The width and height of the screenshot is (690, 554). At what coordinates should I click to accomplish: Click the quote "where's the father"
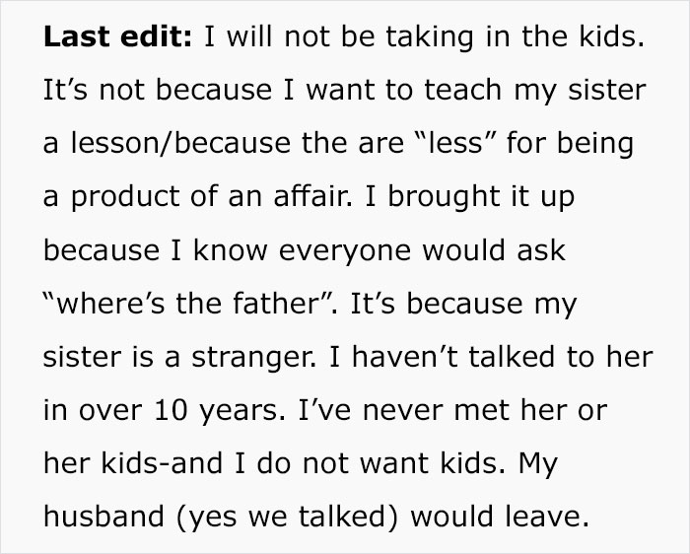tap(187, 304)
